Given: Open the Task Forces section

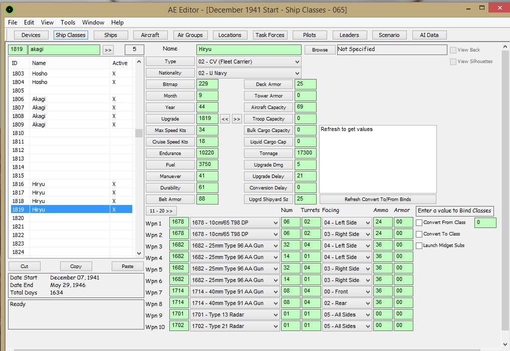Looking at the screenshot, I should [270, 35].
